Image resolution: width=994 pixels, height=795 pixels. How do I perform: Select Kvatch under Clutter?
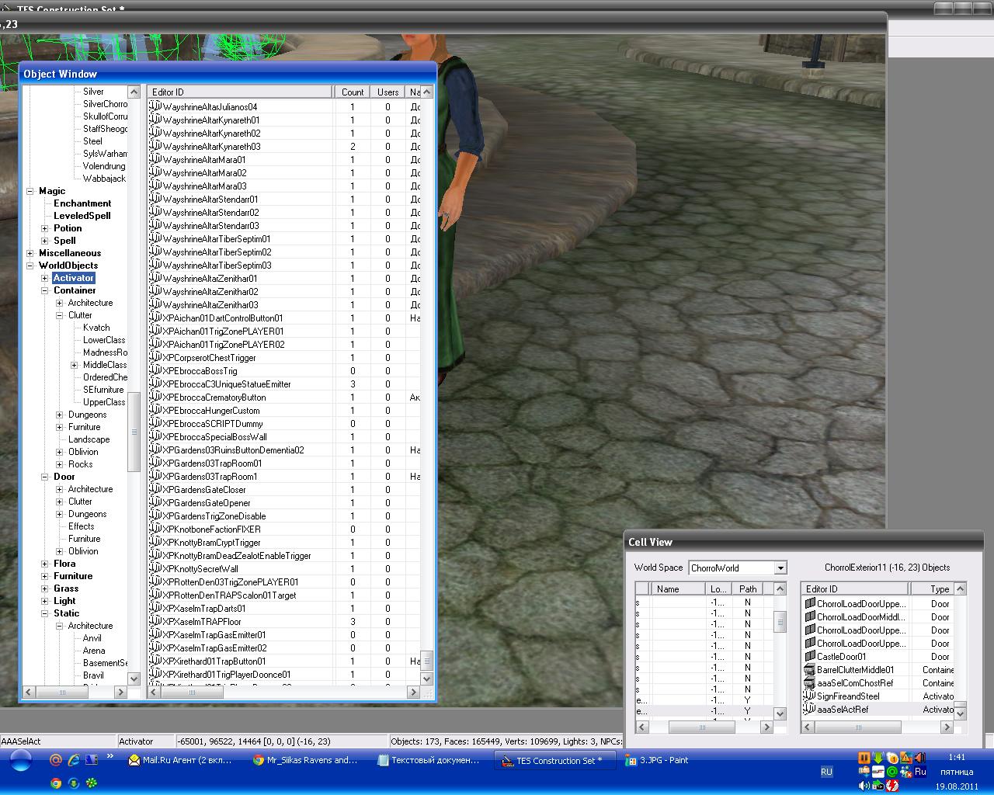pos(96,328)
